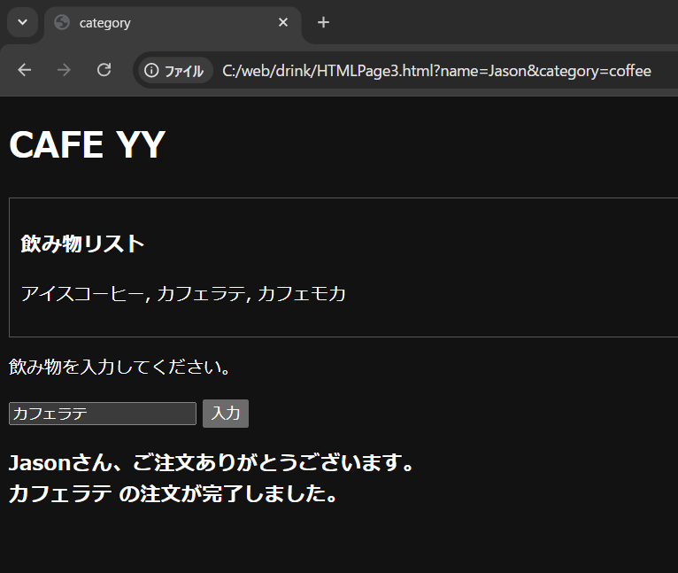678x573 pixels.
Task: Click the Jasonさん thank-you message line
Action: 212,462
